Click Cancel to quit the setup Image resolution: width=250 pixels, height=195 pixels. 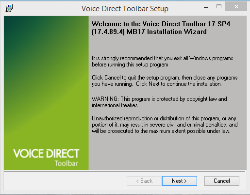222,181
